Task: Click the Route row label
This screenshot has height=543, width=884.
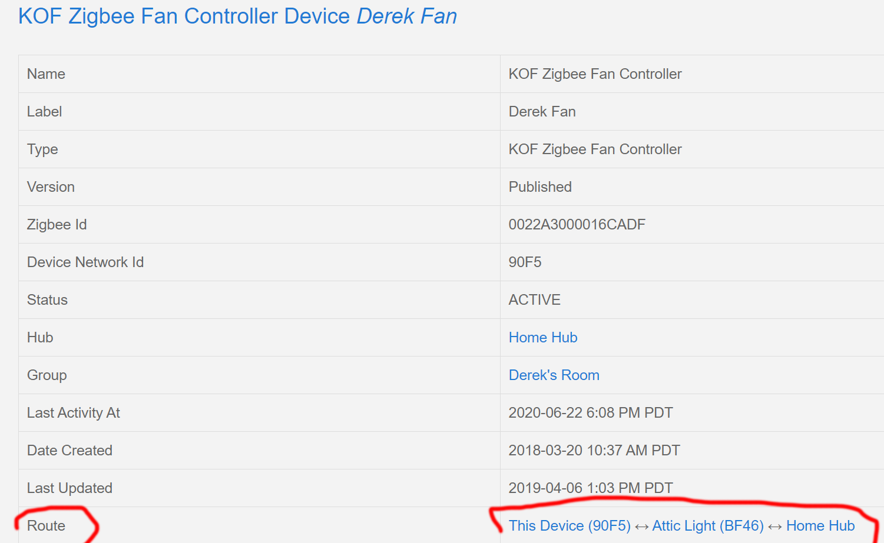Action: [x=46, y=526]
